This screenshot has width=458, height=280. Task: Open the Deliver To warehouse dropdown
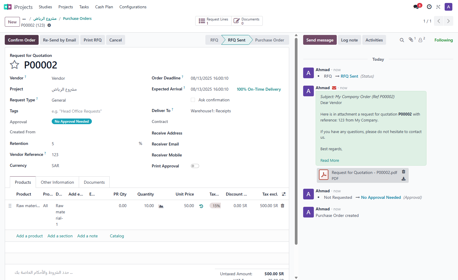point(237,111)
